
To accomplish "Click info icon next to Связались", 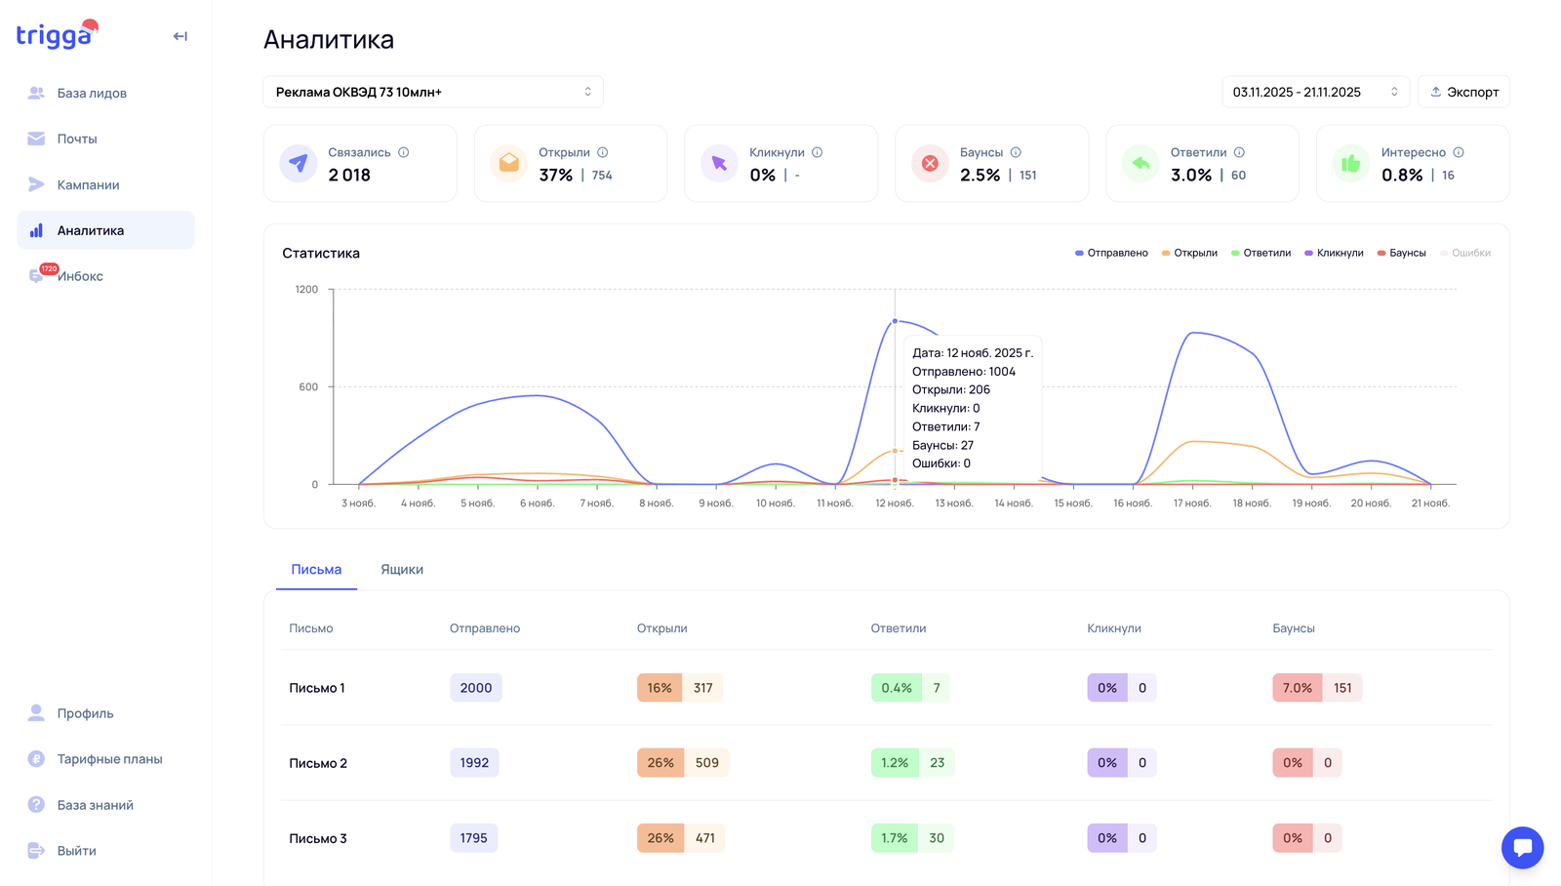I will pos(404,152).
